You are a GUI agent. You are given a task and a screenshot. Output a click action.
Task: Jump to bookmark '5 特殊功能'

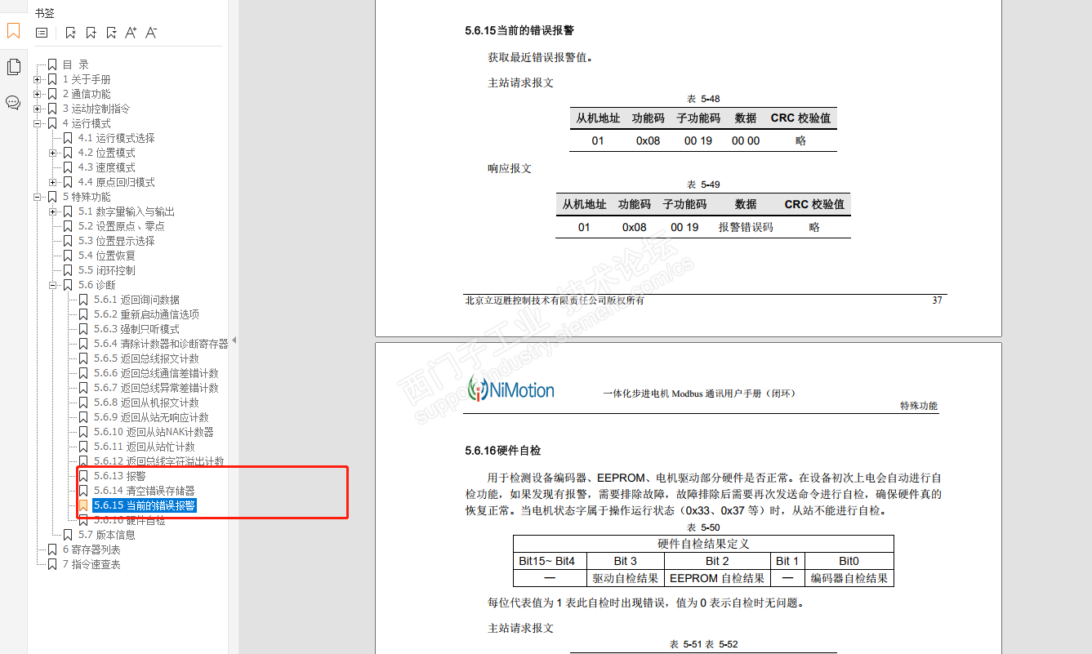click(x=87, y=197)
